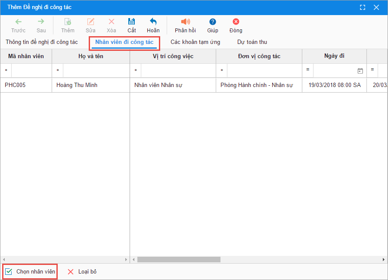Open filter operator for Mã nhân viên
Image resolution: width=388 pixels, height=280 pixels.
pyautogui.click(x=6, y=71)
